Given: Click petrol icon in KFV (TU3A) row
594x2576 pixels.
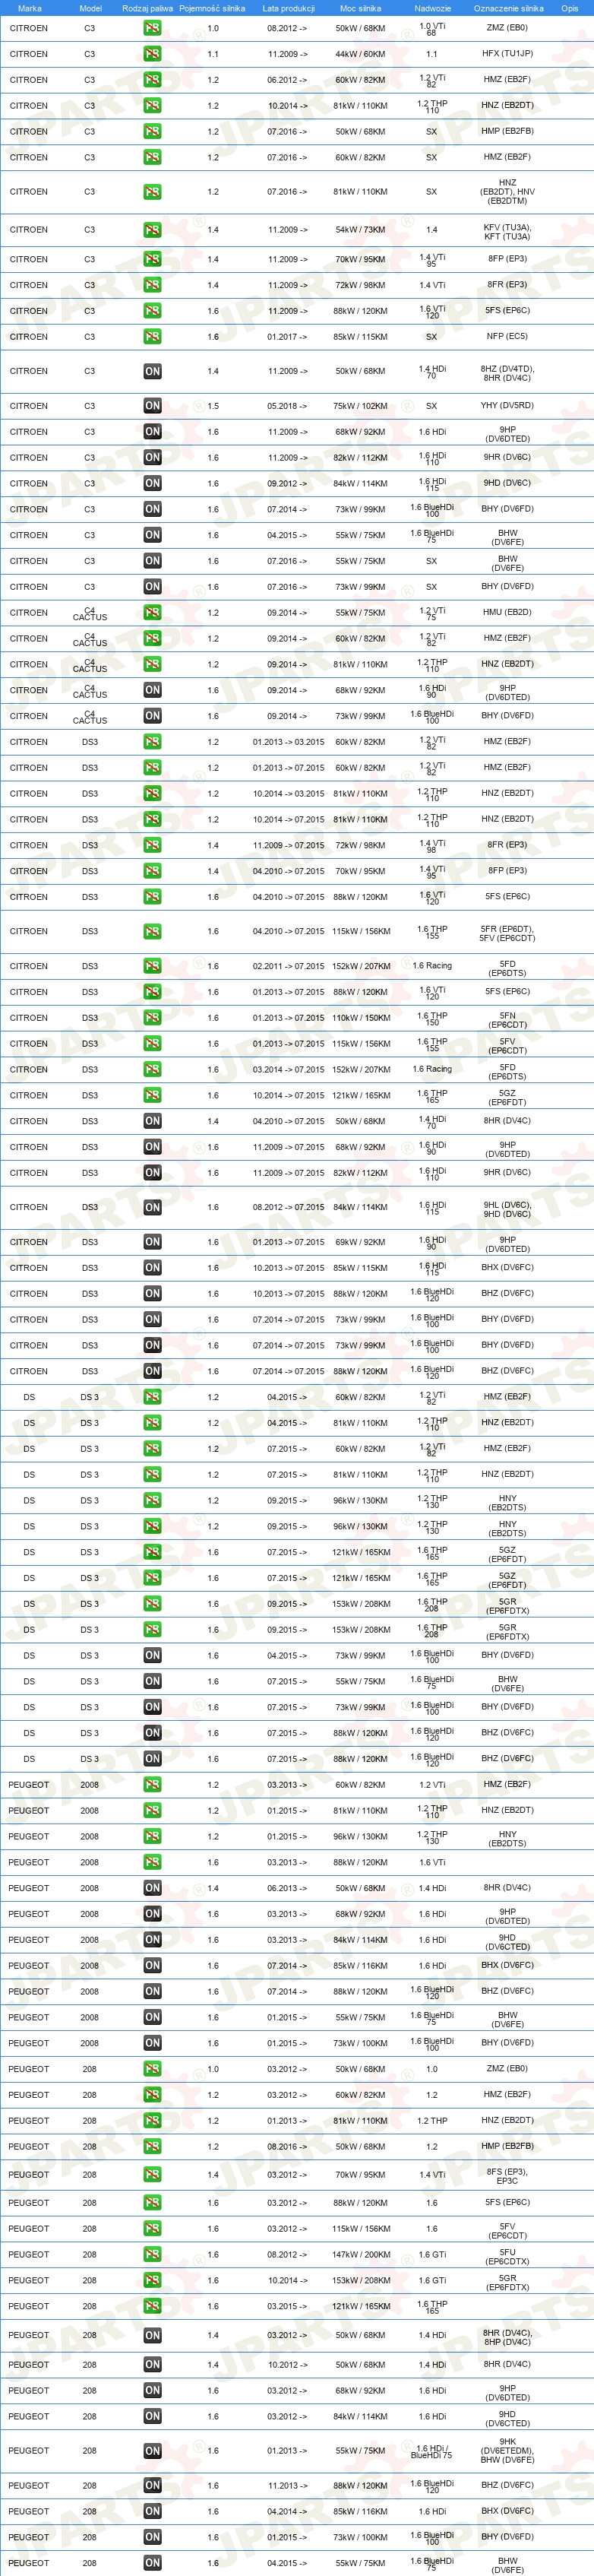Looking at the screenshot, I should [152, 230].
